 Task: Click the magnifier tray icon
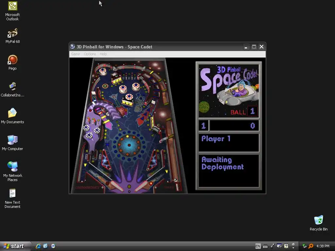click(x=311, y=246)
